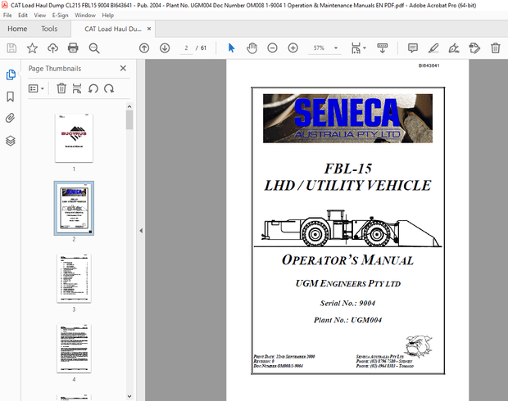This screenshot has height=401, width=508.
Task: Open the Layers sidebar panel
Action: (11, 141)
